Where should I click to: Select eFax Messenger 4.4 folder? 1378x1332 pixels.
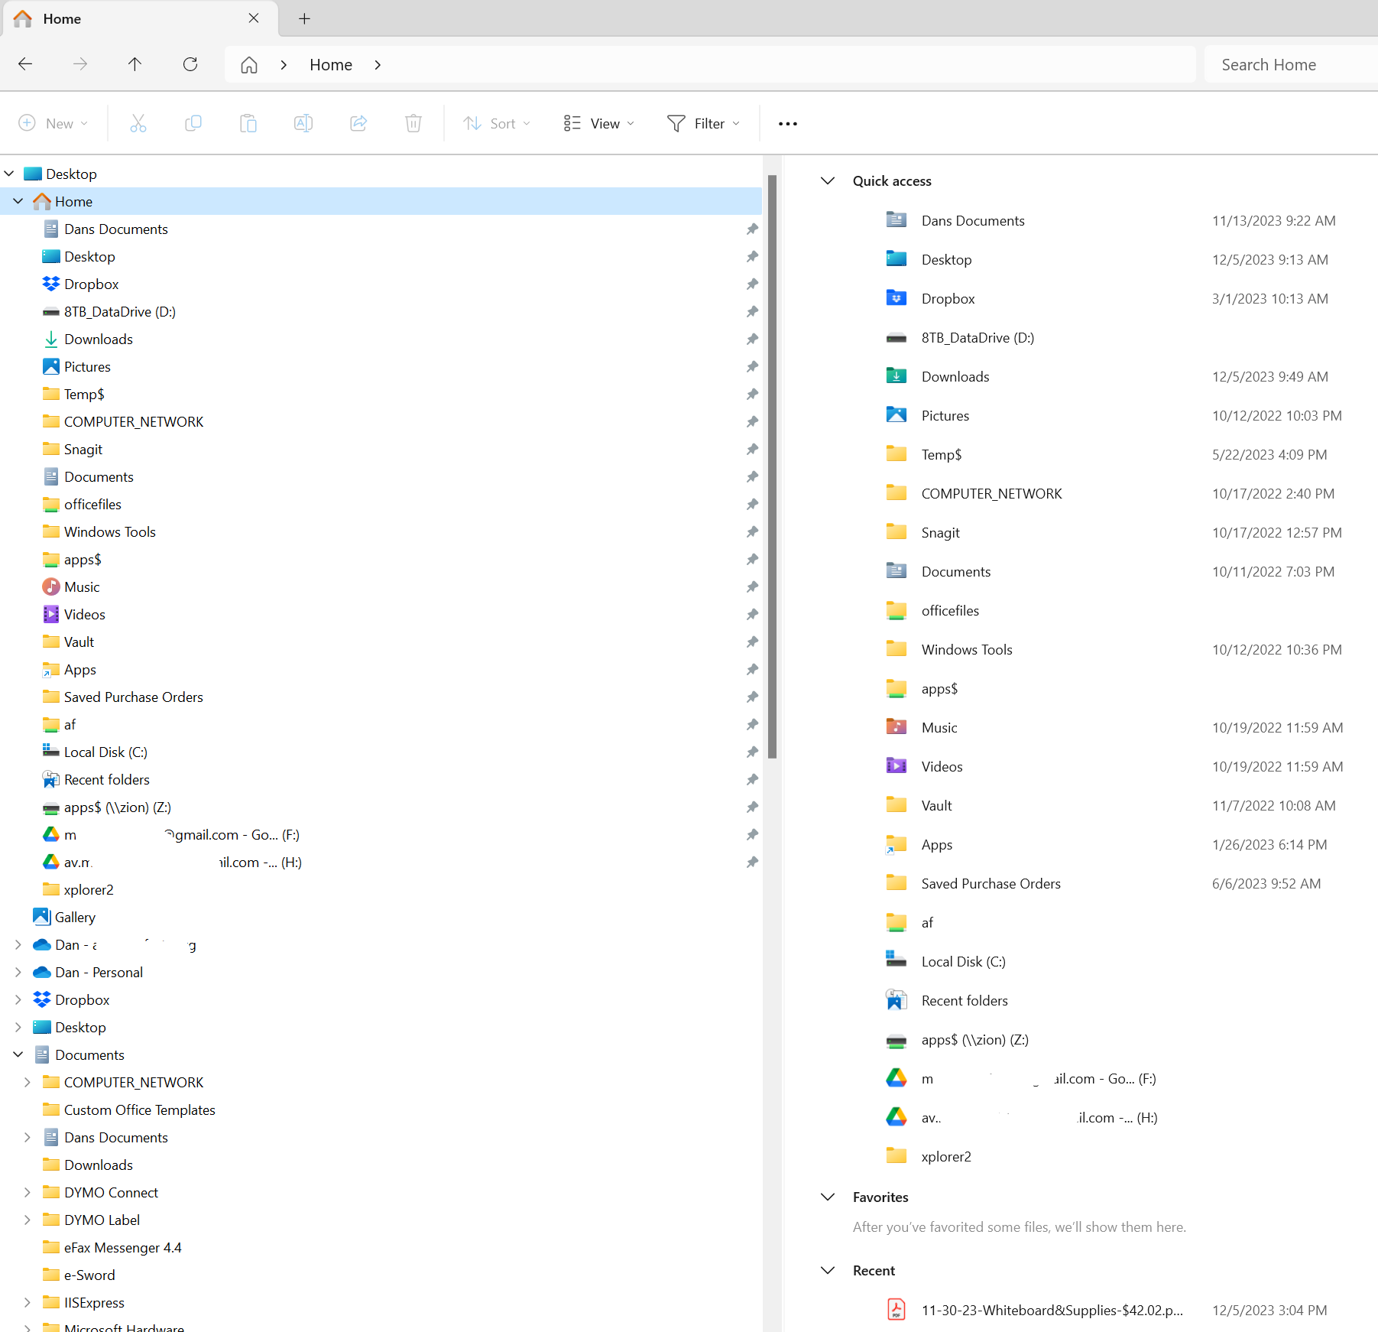coord(123,1248)
